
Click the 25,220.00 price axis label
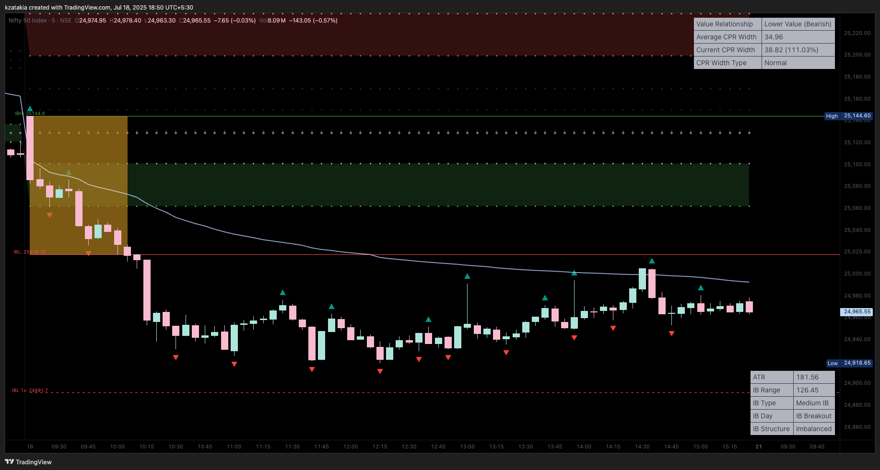(857, 33)
